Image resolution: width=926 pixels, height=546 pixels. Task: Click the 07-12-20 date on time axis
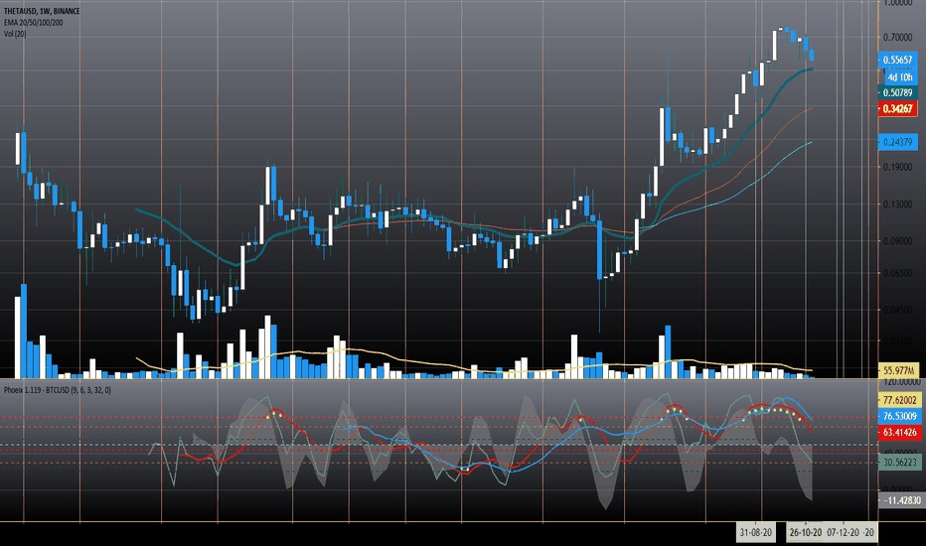click(843, 532)
